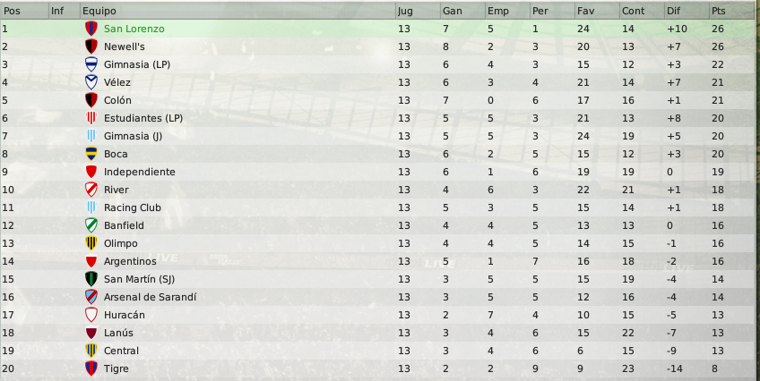Sort table by Pts column header
760x381 pixels.
pos(732,11)
